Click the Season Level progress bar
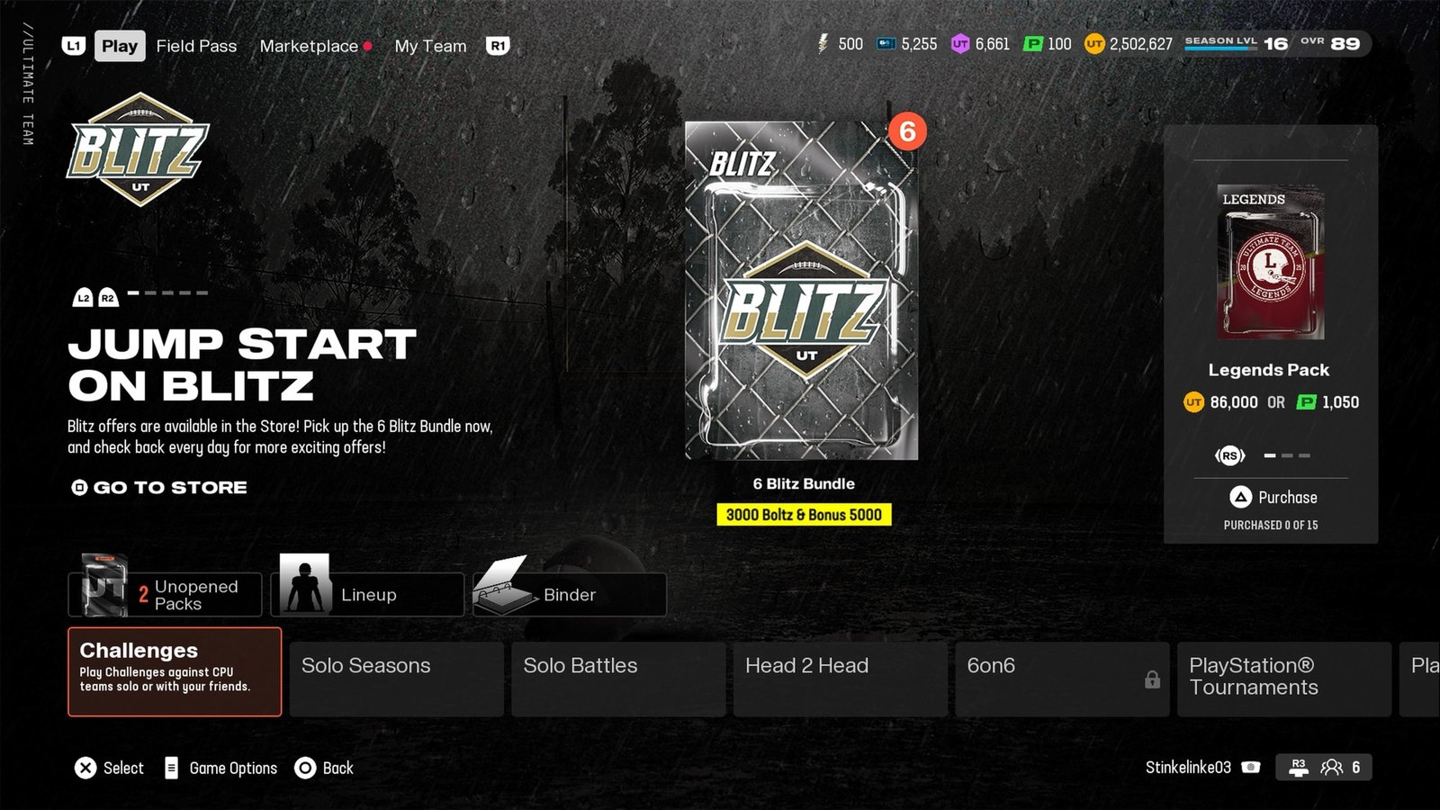1440x810 pixels. coord(1220,49)
